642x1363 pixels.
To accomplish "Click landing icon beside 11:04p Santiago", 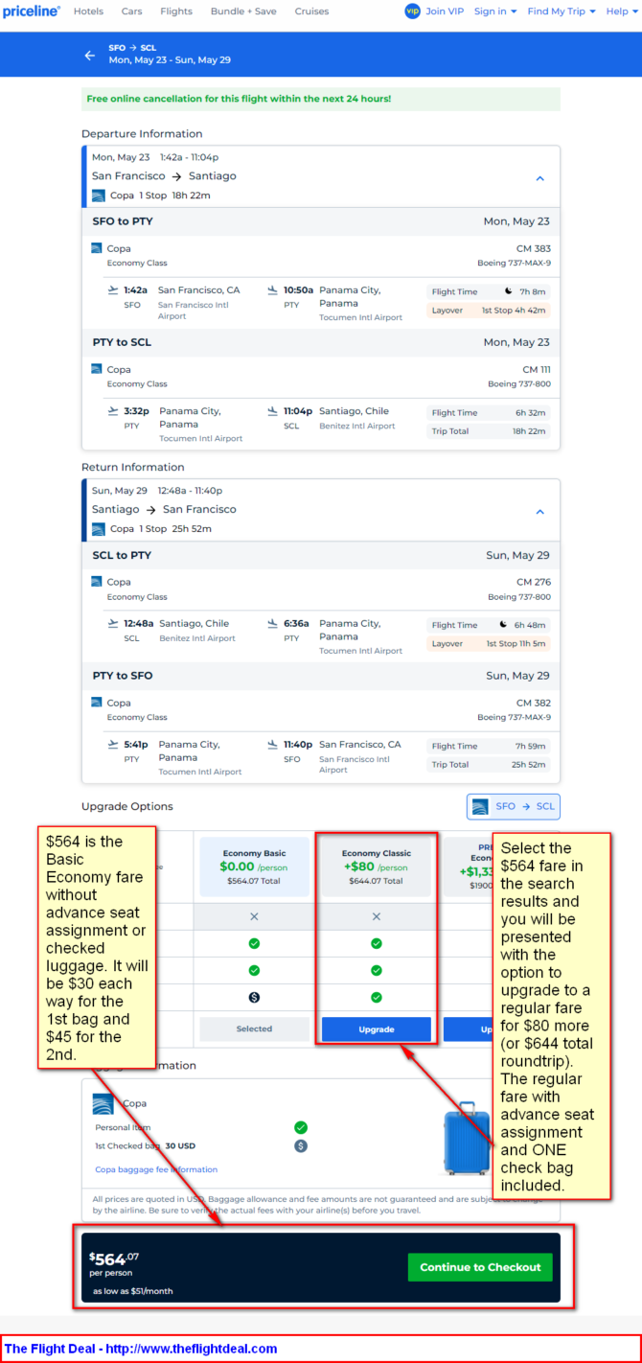I will point(273,411).
